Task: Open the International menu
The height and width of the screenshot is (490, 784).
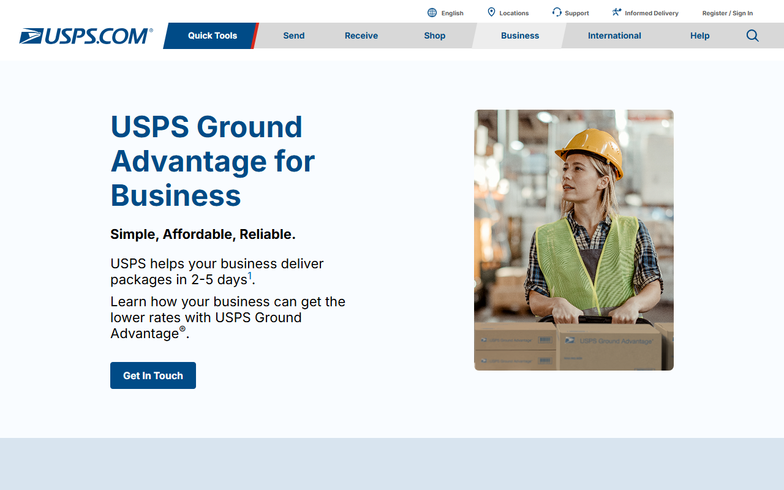Action: [614, 36]
